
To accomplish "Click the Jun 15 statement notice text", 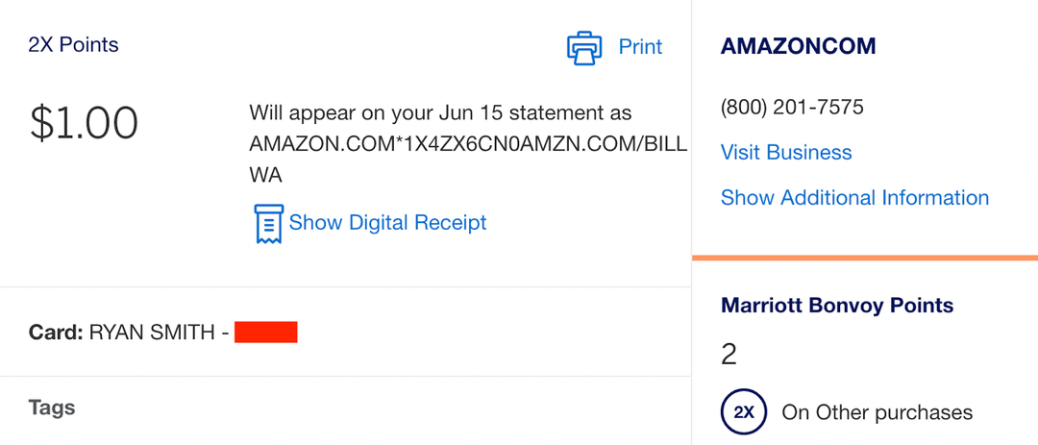I will pos(440,112).
